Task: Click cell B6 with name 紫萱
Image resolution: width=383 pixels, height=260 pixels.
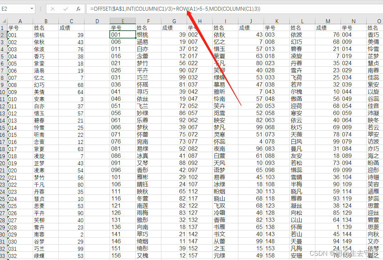Action: pos(46,63)
